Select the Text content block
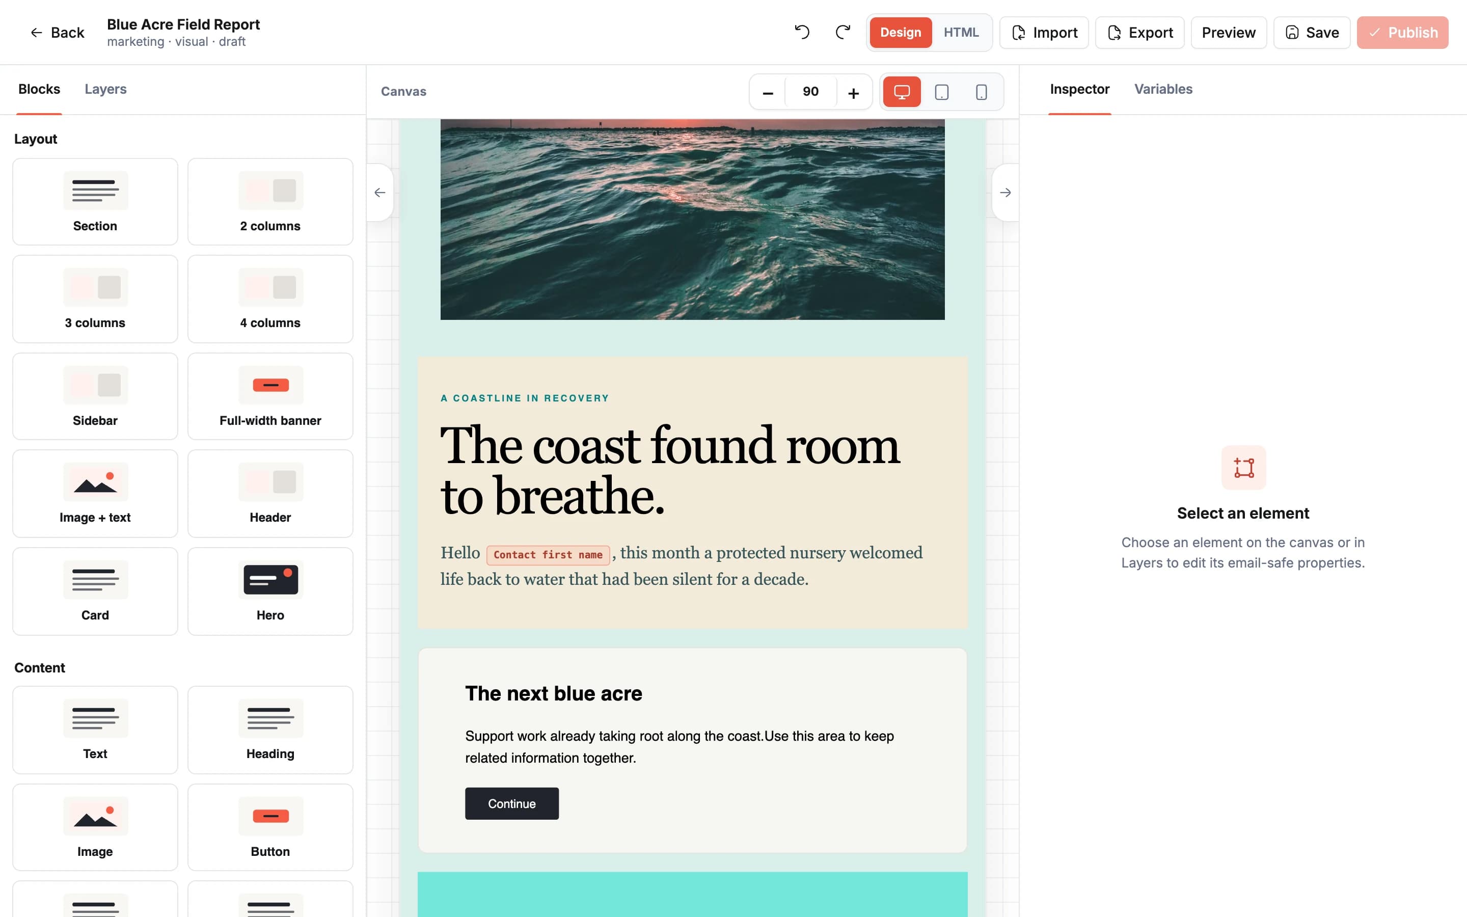1467x917 pixels. pos(95,730)
